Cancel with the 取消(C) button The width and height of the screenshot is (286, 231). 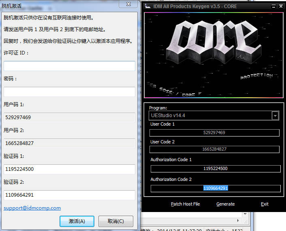click(x=115, y=221)
